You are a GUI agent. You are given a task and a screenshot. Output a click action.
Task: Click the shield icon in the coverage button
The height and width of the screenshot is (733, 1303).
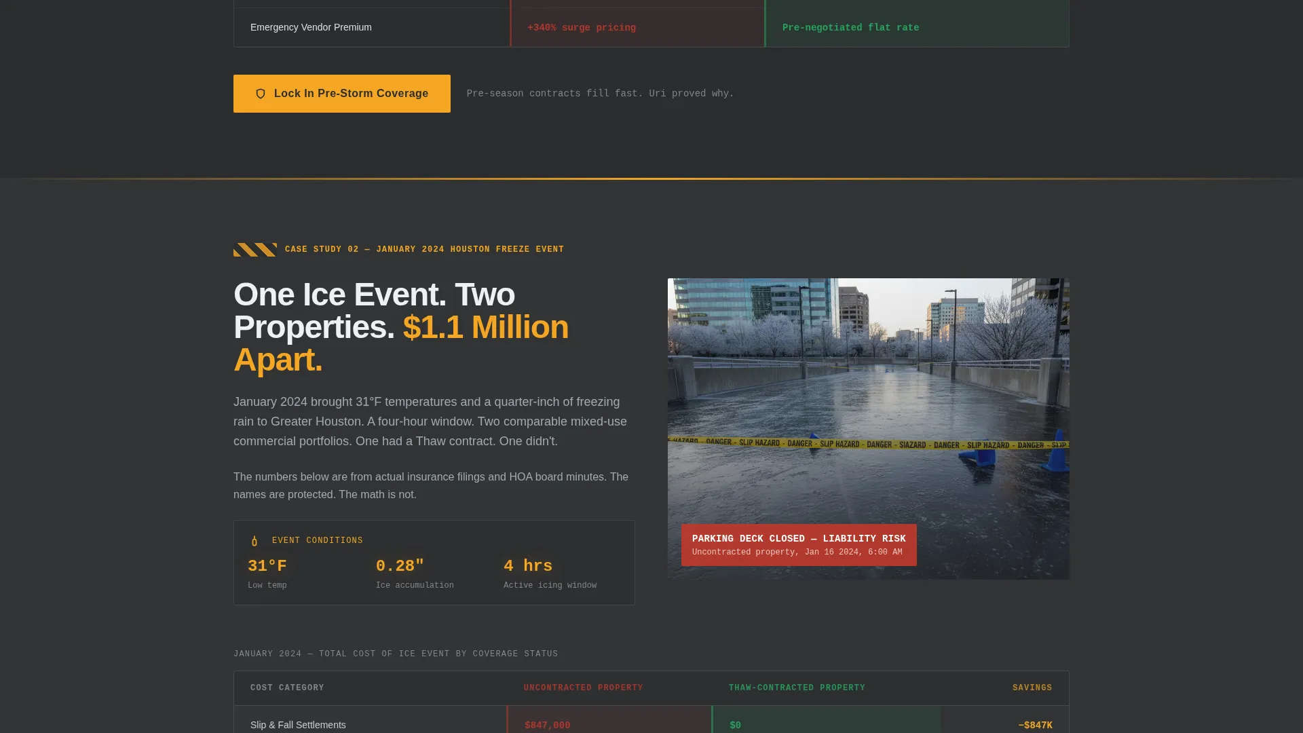261,94
